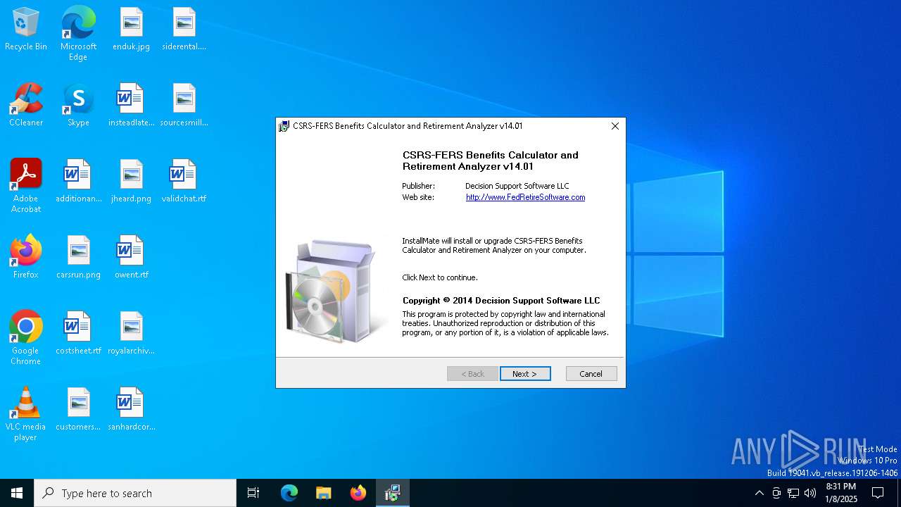Select the sanhardcor Word document icon

[x=131, y=410]
